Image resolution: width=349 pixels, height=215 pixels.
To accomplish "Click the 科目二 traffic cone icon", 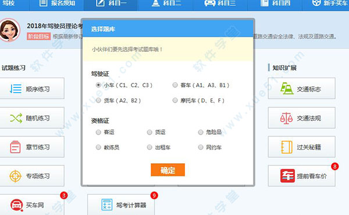I will (155, 3).
